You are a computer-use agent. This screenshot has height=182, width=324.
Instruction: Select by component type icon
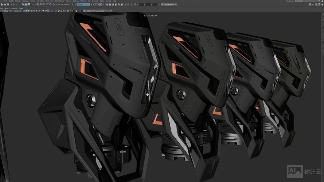[28, 4]
